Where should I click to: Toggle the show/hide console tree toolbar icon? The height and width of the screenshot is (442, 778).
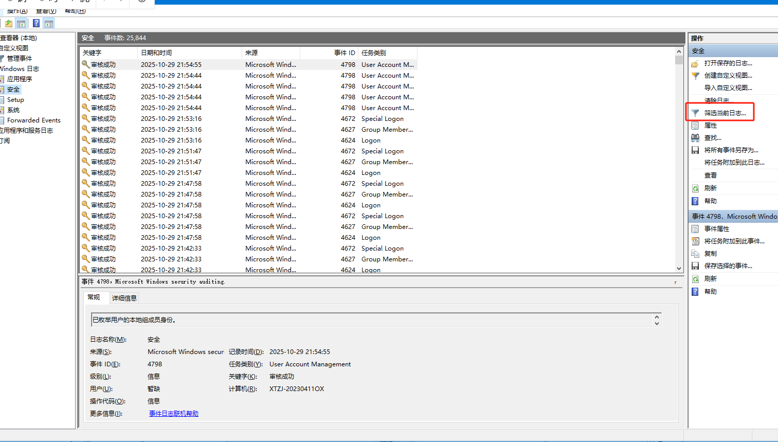pos(21,24)
